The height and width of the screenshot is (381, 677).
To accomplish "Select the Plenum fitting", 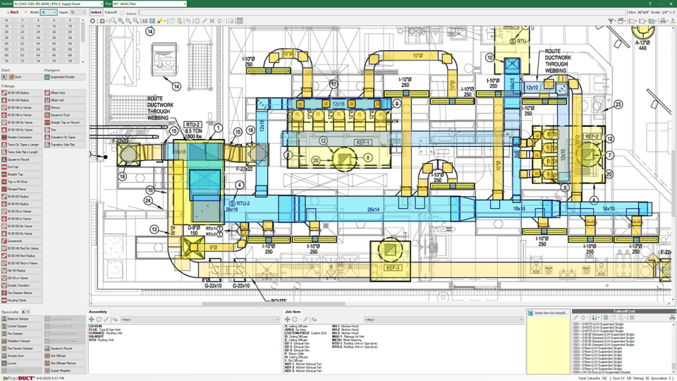I will [64, 107].
